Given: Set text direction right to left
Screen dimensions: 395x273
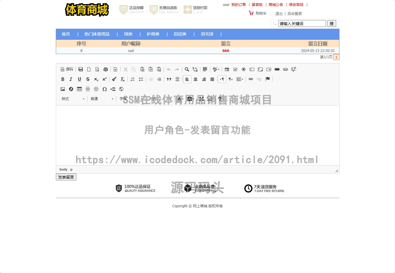Looking at the screenshot, I should coord(230,79).
